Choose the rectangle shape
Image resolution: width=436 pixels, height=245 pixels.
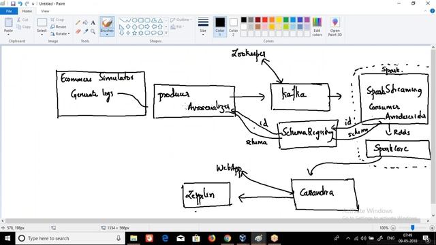(x=141, y=20)
